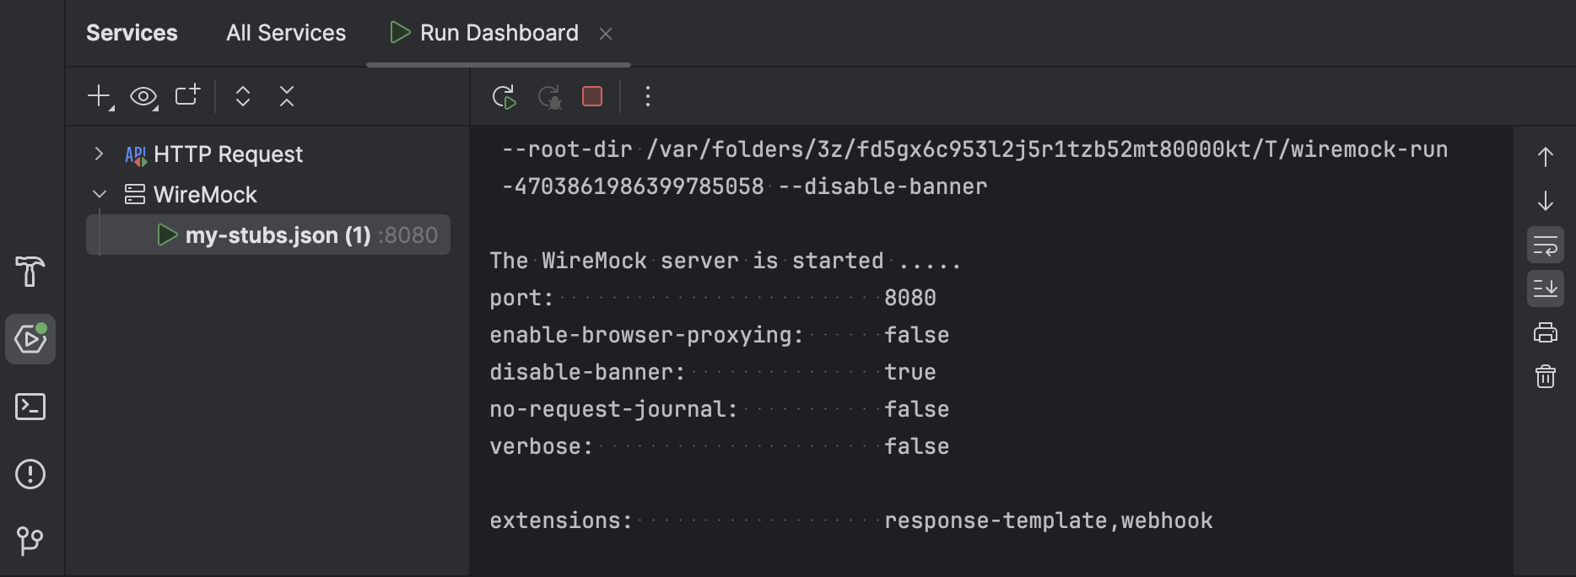Open the Problems tool window

30,474
